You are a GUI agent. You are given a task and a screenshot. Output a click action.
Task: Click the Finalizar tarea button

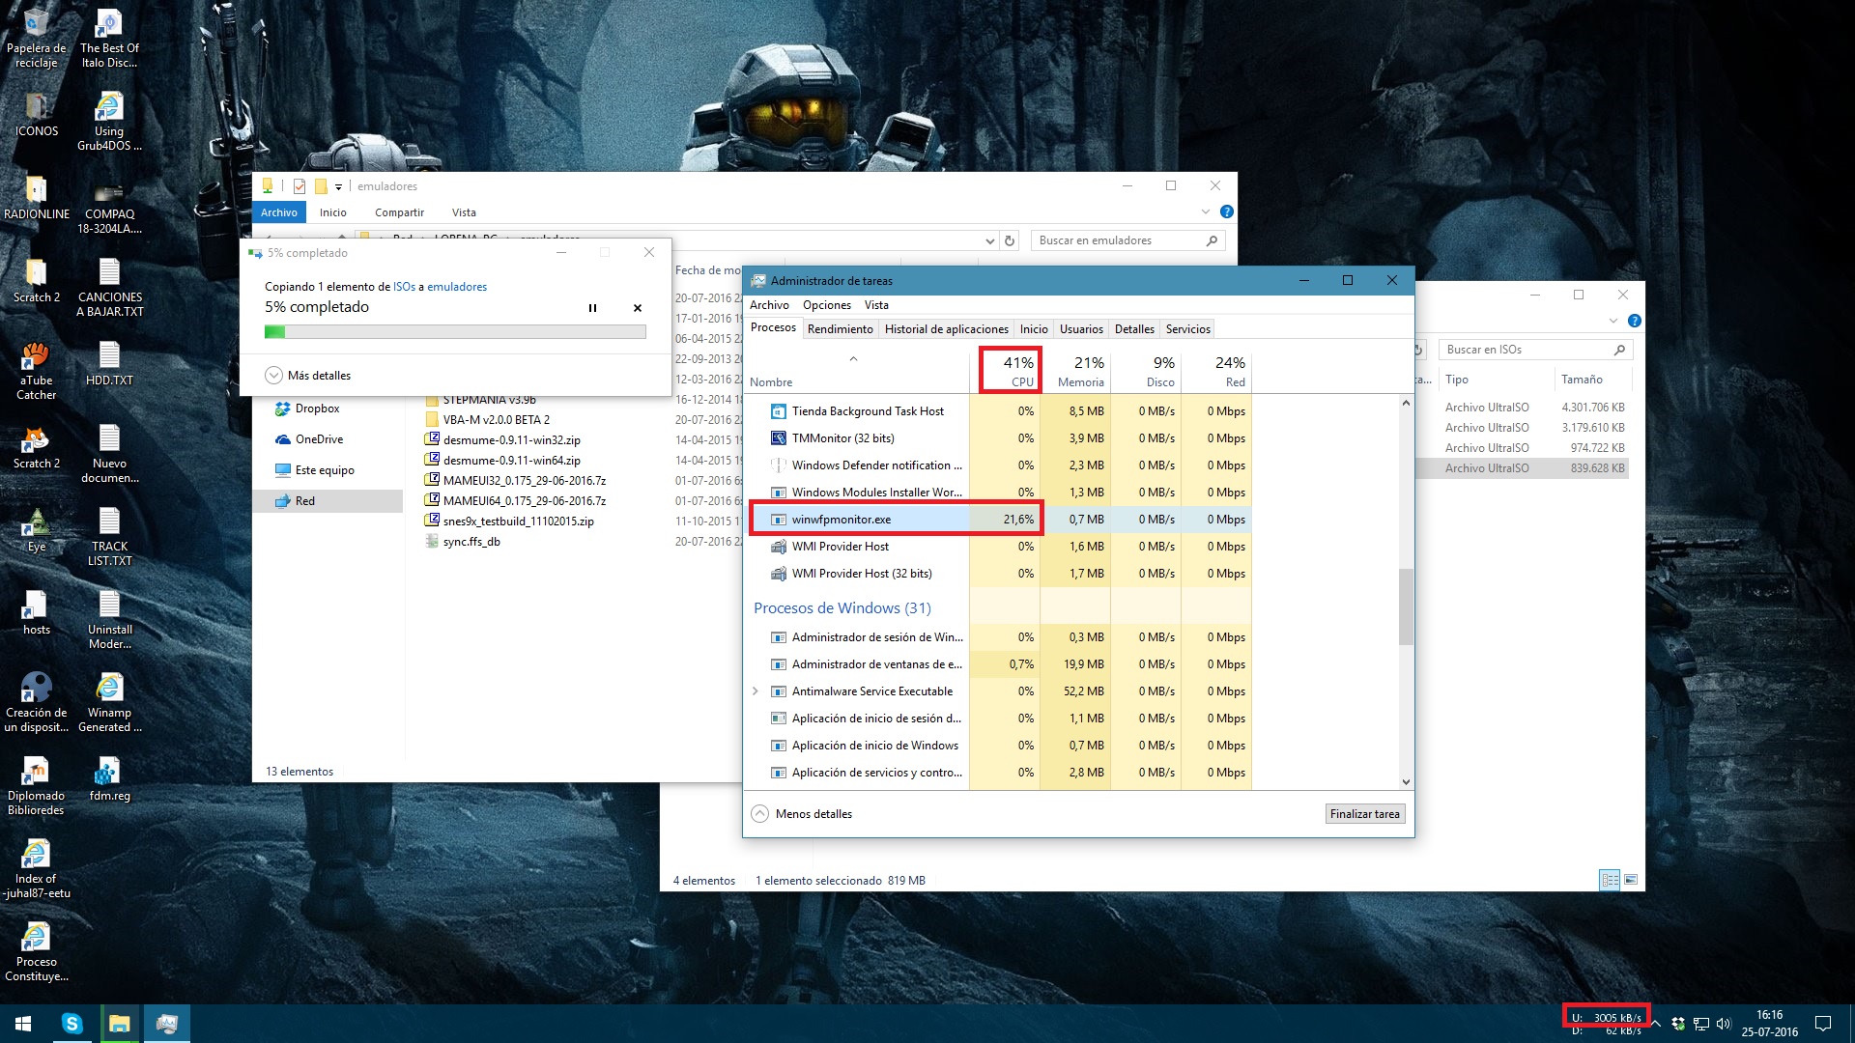tap(1364, 814)
